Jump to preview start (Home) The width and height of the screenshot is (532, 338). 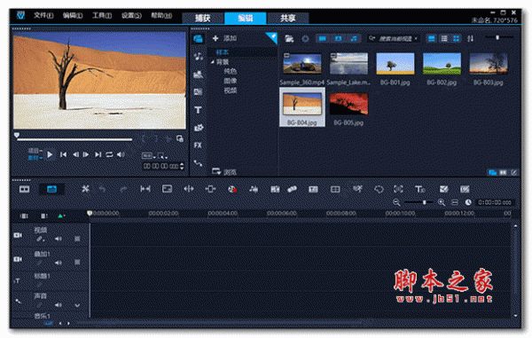[63, 154]
